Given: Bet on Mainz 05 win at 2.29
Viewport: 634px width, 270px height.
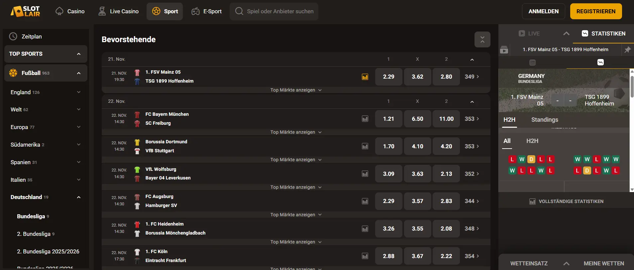Looking at the screenshot, I should [x=389, y=77].
